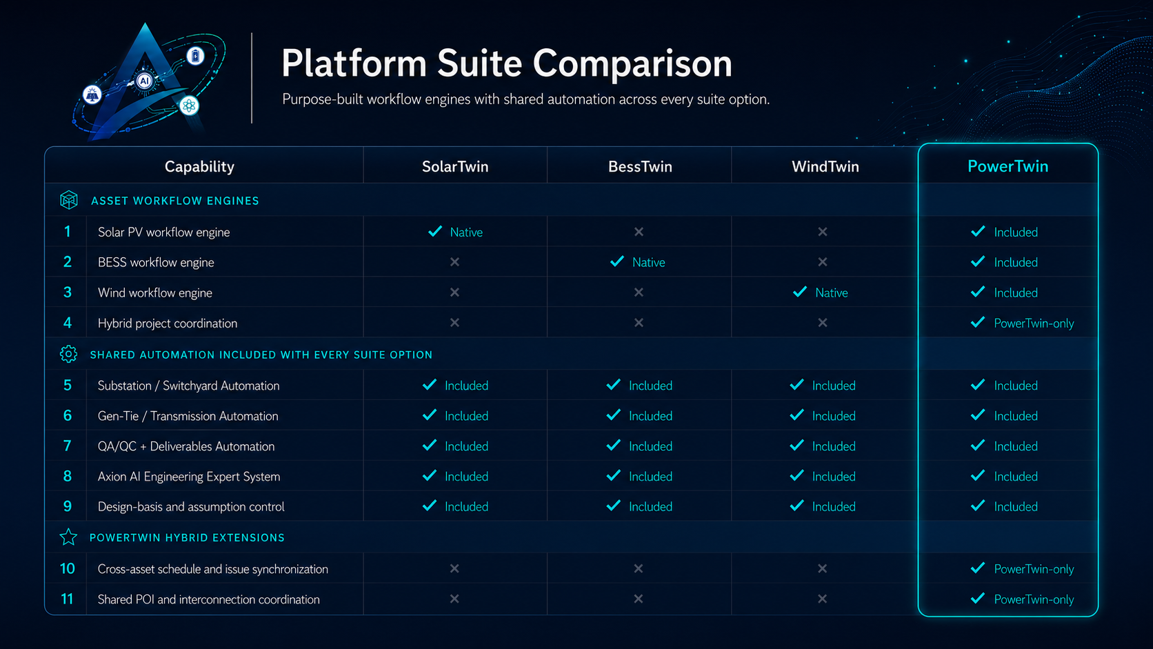Click BessTwin checkmark for Gen-Tie / Transmission Automation
The image size is (1153, 649).
(x=614, y=415)
